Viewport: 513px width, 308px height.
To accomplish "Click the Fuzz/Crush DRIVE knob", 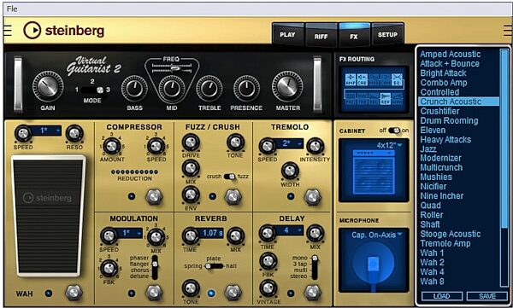I will 191,142.
